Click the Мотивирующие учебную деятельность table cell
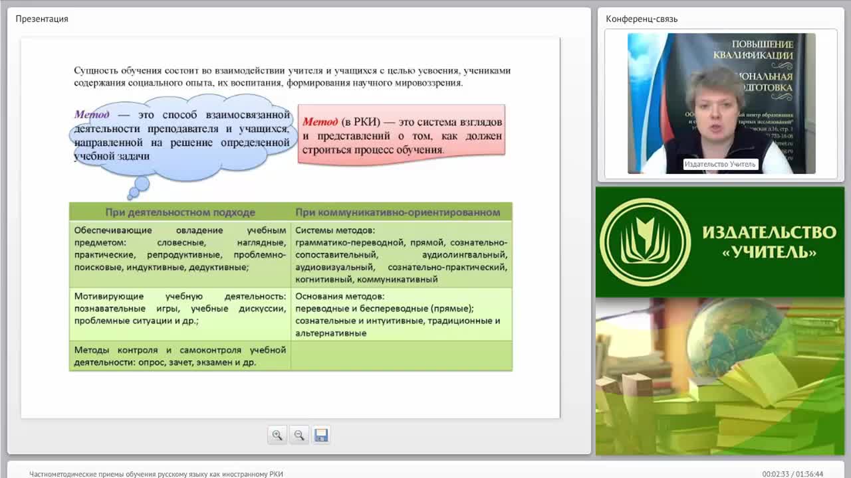 180,315
